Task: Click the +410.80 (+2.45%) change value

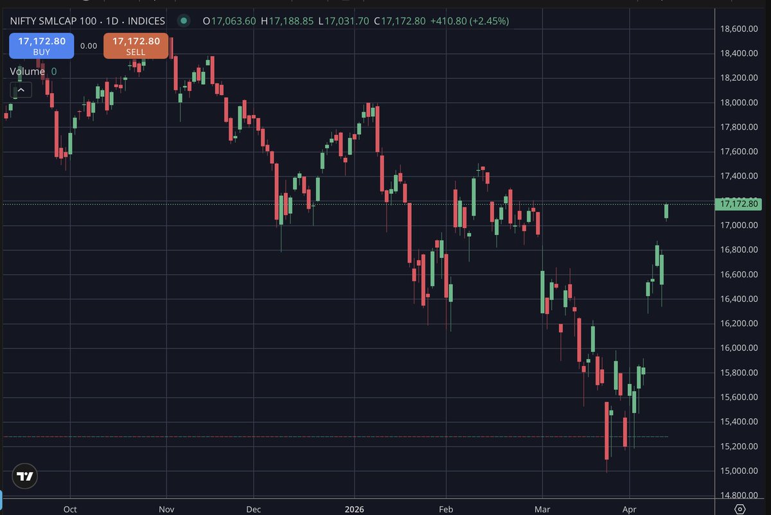Action: [x=469, y=21]
